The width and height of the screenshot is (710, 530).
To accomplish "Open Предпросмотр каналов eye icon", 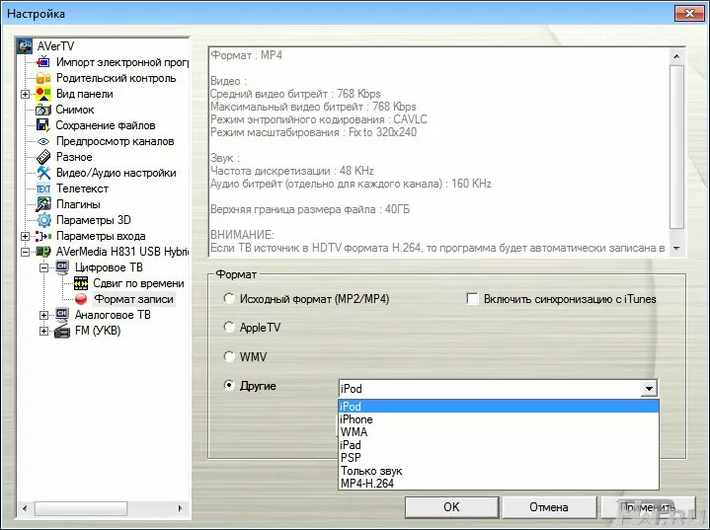I will click(43, 141).
